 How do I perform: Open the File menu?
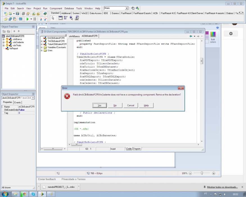coord(6,8)
